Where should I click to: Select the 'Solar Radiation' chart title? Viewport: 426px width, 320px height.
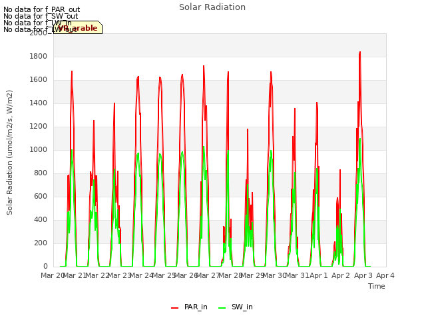pyautogui.click(x=212, y=7)
